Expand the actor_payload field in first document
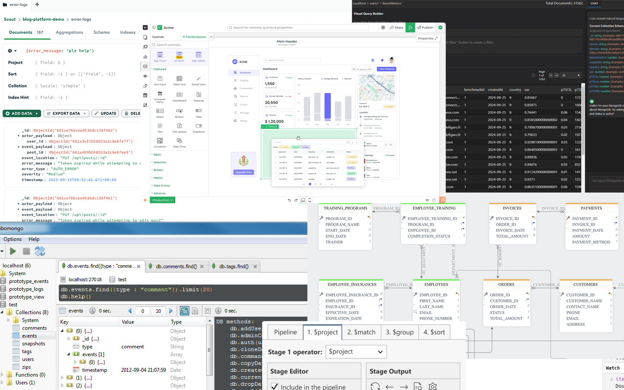624x390 pixels. coord(19,136)
